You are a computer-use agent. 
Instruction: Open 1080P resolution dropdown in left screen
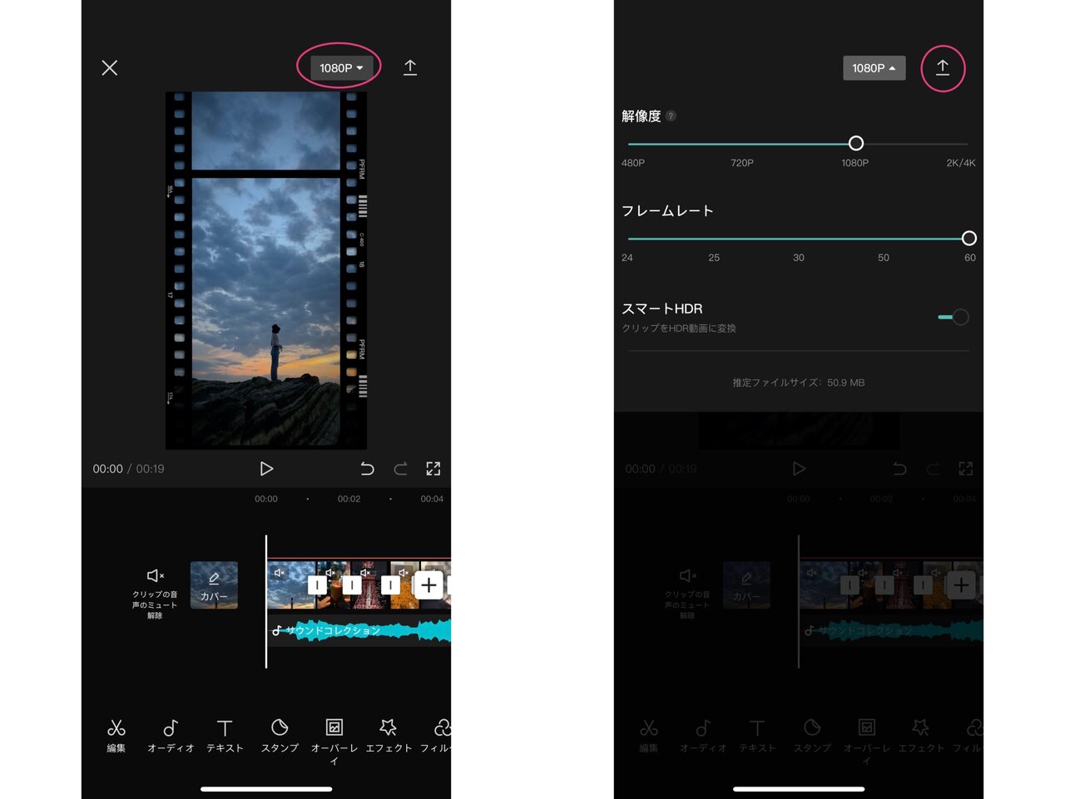pyautogui.click(x=341, y=67)
